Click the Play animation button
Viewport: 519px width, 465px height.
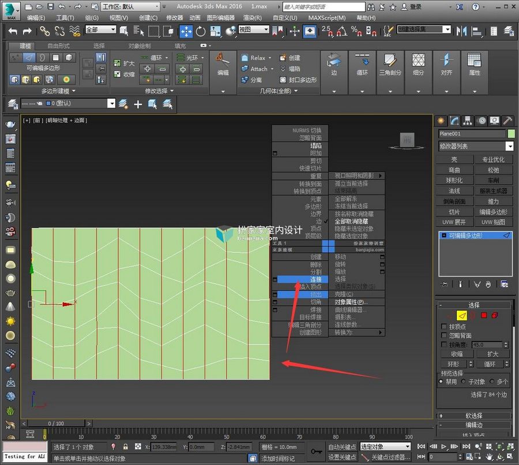point(444,447)
